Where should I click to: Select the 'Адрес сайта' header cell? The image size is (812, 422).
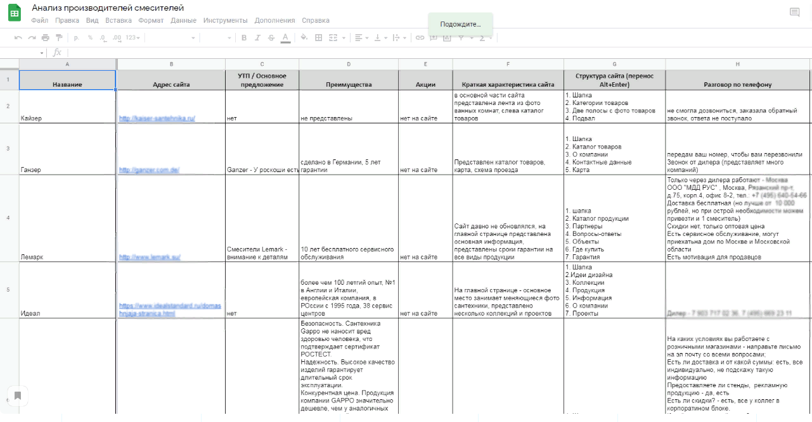pos(171,80)
